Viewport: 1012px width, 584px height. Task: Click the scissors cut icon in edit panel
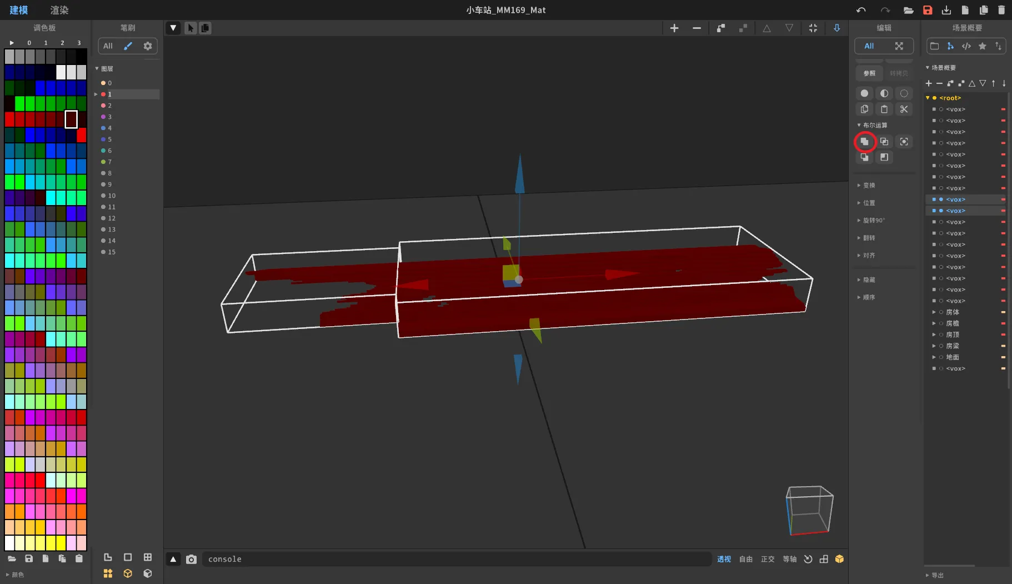(904, 109)
